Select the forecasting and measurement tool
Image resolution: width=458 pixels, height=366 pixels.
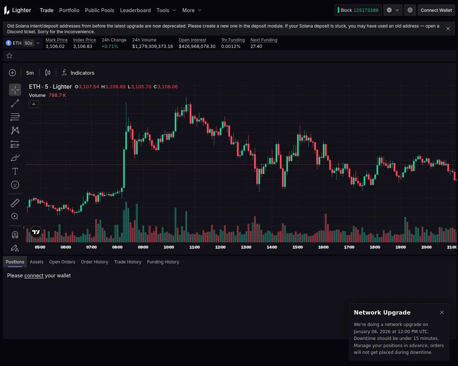tap(15, 144)
